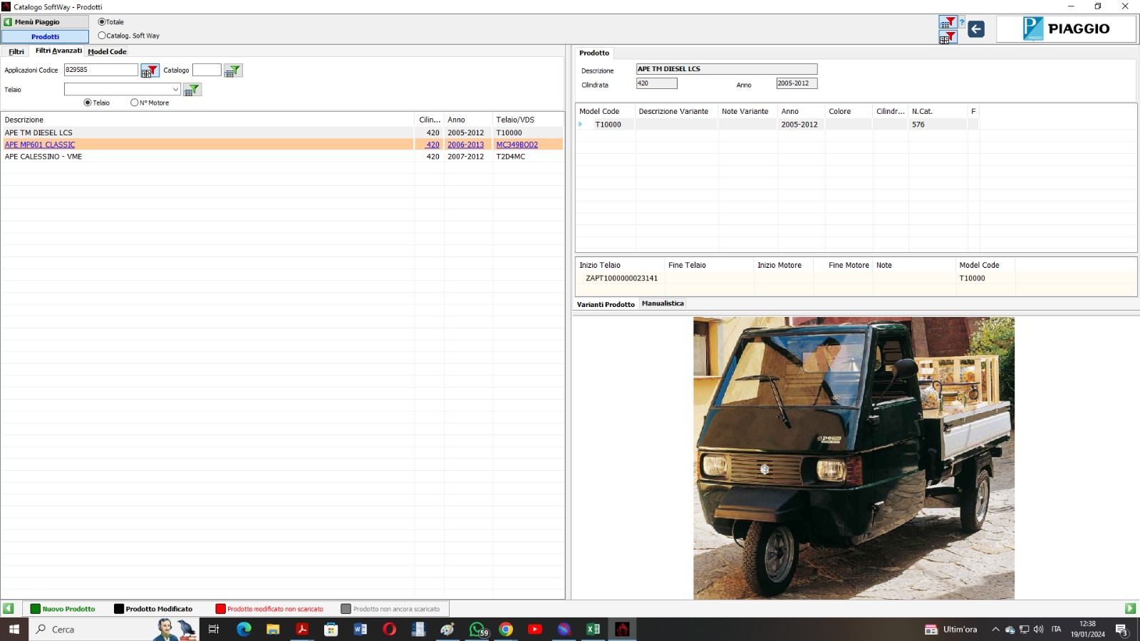Click the blue back arrow button
The height and width of the screenshot is (641, 1140).
coord(976,29)
